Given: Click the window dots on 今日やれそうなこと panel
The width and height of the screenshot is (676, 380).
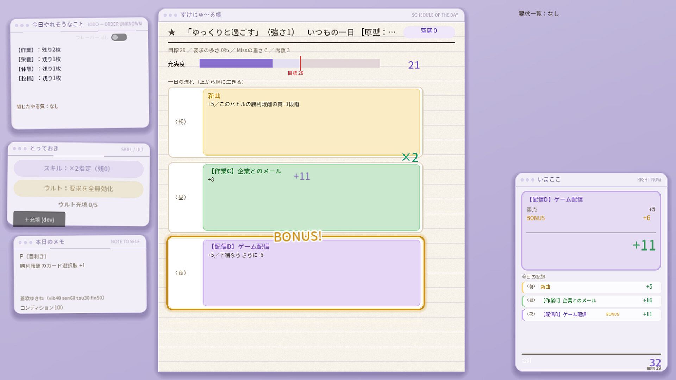Looking at the screenshot, I should coord(21,25).
